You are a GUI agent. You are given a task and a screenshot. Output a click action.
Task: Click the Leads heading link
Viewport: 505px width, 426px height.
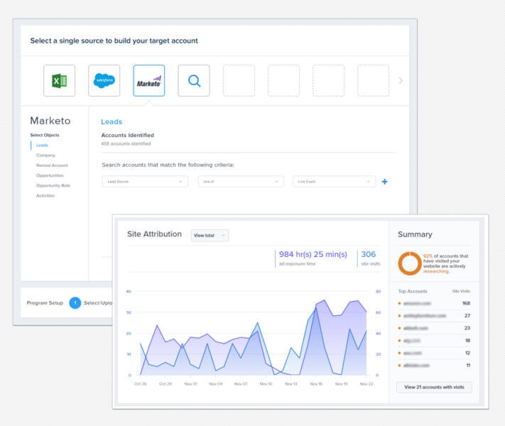[x=112, y=121]
